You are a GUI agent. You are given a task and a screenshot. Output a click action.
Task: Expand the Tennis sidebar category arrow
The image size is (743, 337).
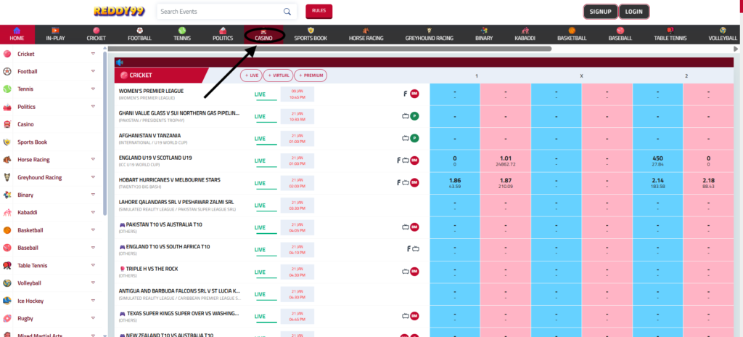point(93,89)
